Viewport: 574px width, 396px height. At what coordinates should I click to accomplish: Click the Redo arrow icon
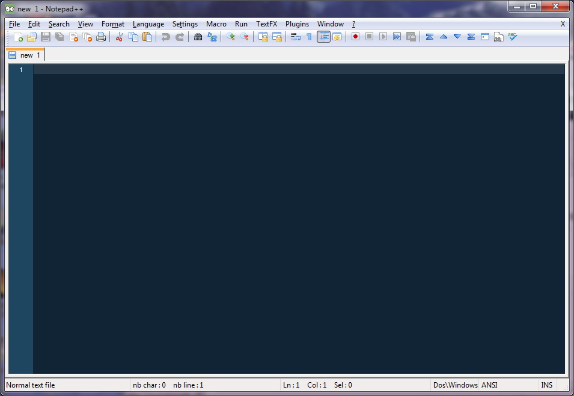point(179,37)
